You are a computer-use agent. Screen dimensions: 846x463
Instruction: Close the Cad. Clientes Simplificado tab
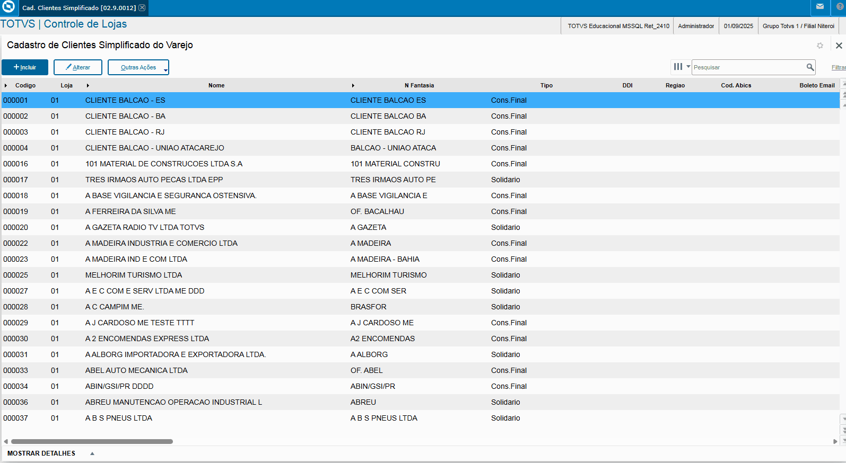tap(142, 8)
